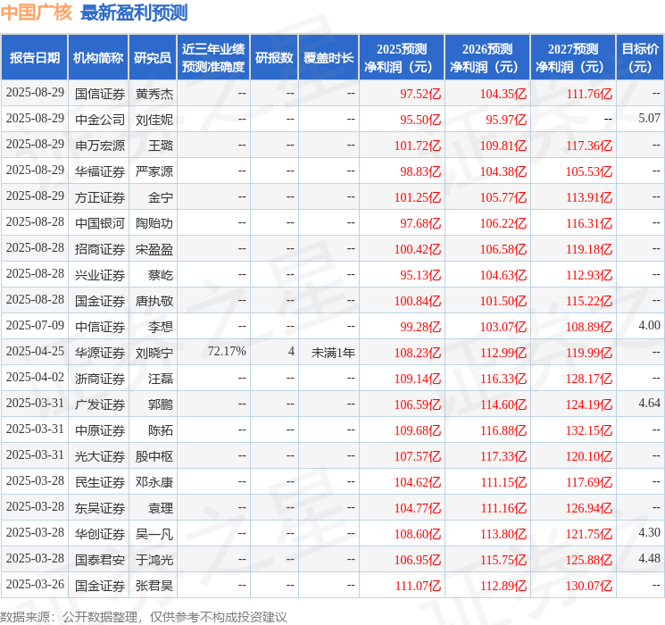The image size is (665, 625).
Task: Select the 方正证券 institution cell
Action: (x=100, y=197)
